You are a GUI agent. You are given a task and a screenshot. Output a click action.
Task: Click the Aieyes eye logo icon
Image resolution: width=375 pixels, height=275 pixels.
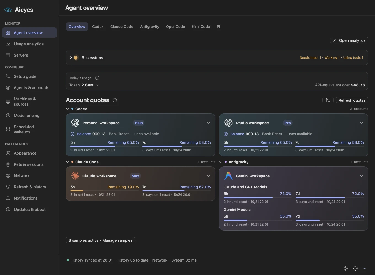point(8,10)
